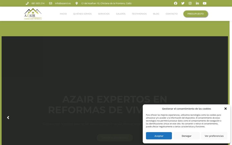Image resolution: width=232 pixels, height=145 pixels.
Task: Click phone number 681 605 214
Action: coord(38,3)
